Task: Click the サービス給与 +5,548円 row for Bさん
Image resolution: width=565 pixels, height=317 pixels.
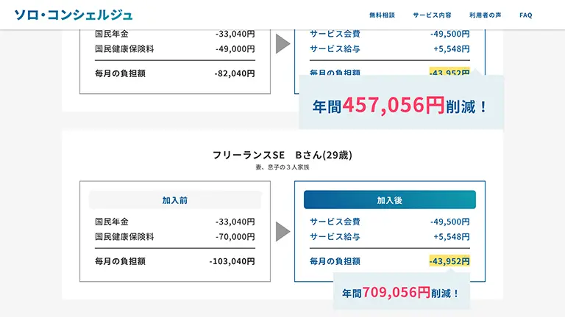Action: coord(389,236)
